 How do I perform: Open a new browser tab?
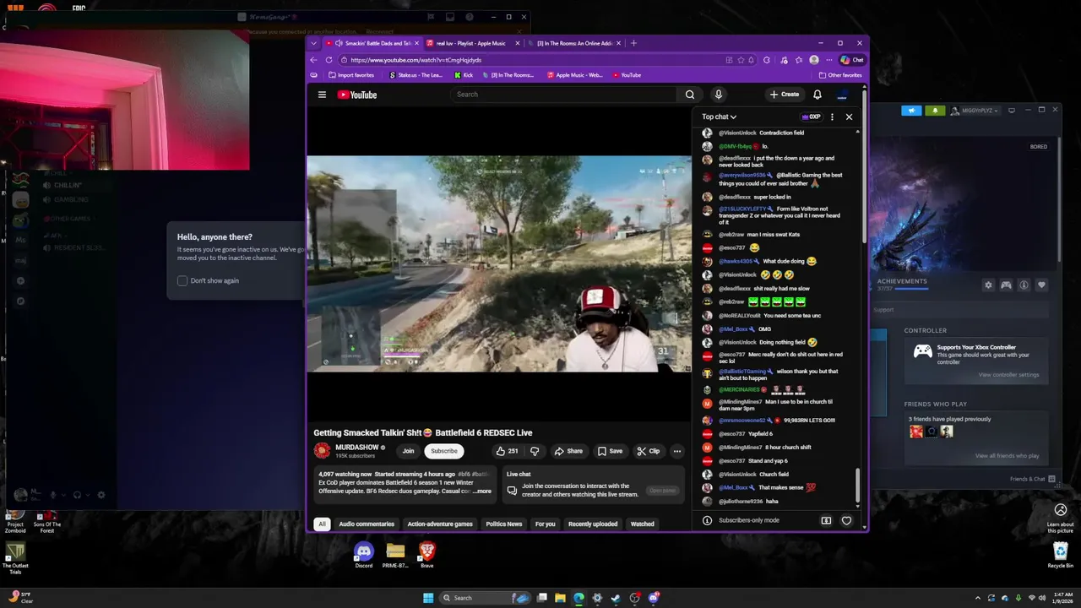tap(633, 43)
